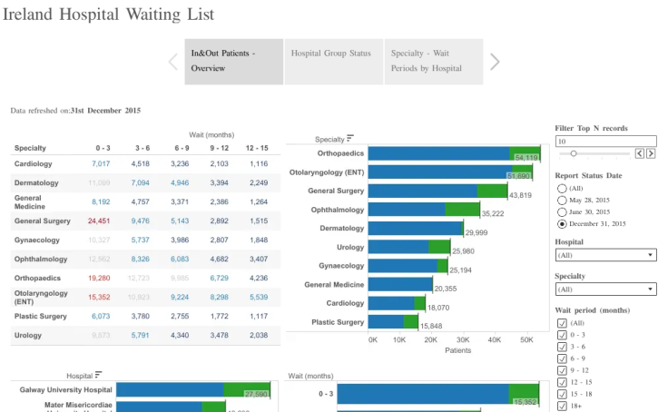The image size is (668, 412).
Task: Select the (All) report status date radio
Action: pos(562,189)
